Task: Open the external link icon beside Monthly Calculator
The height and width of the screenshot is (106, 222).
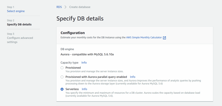Action: click(164, 38)
